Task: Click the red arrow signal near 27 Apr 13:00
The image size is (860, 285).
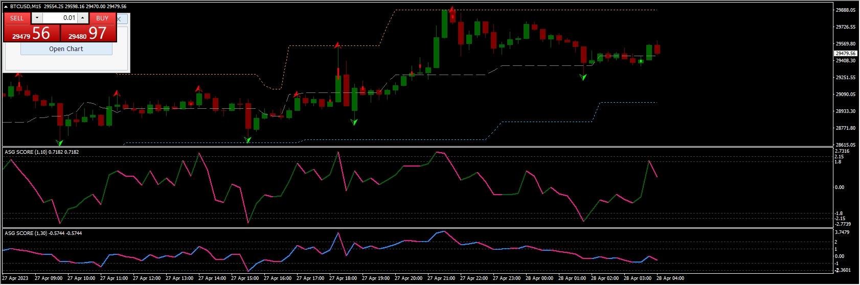Action: tap(198, 89)
